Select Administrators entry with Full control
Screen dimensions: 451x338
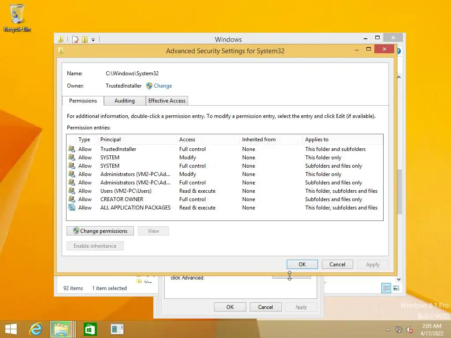[x=225, y=183]
